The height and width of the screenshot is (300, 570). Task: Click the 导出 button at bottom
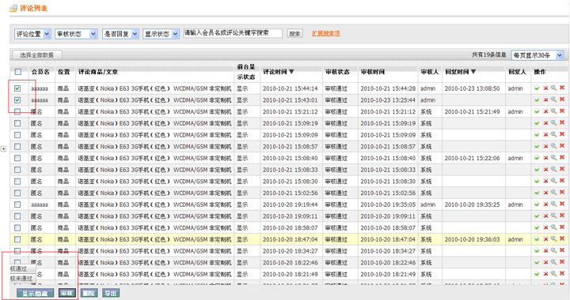coord(111,293)
